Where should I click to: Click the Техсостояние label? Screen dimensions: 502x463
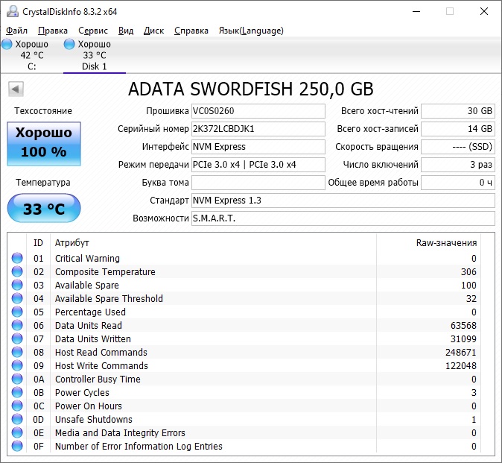pyautogui.click(x=43, y=111)
